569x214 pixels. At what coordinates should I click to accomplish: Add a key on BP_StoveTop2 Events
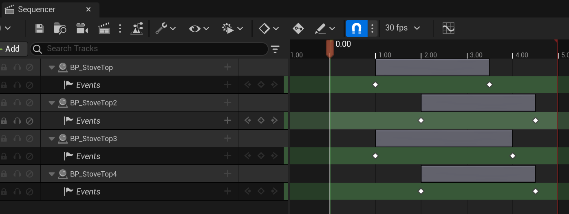261,120
